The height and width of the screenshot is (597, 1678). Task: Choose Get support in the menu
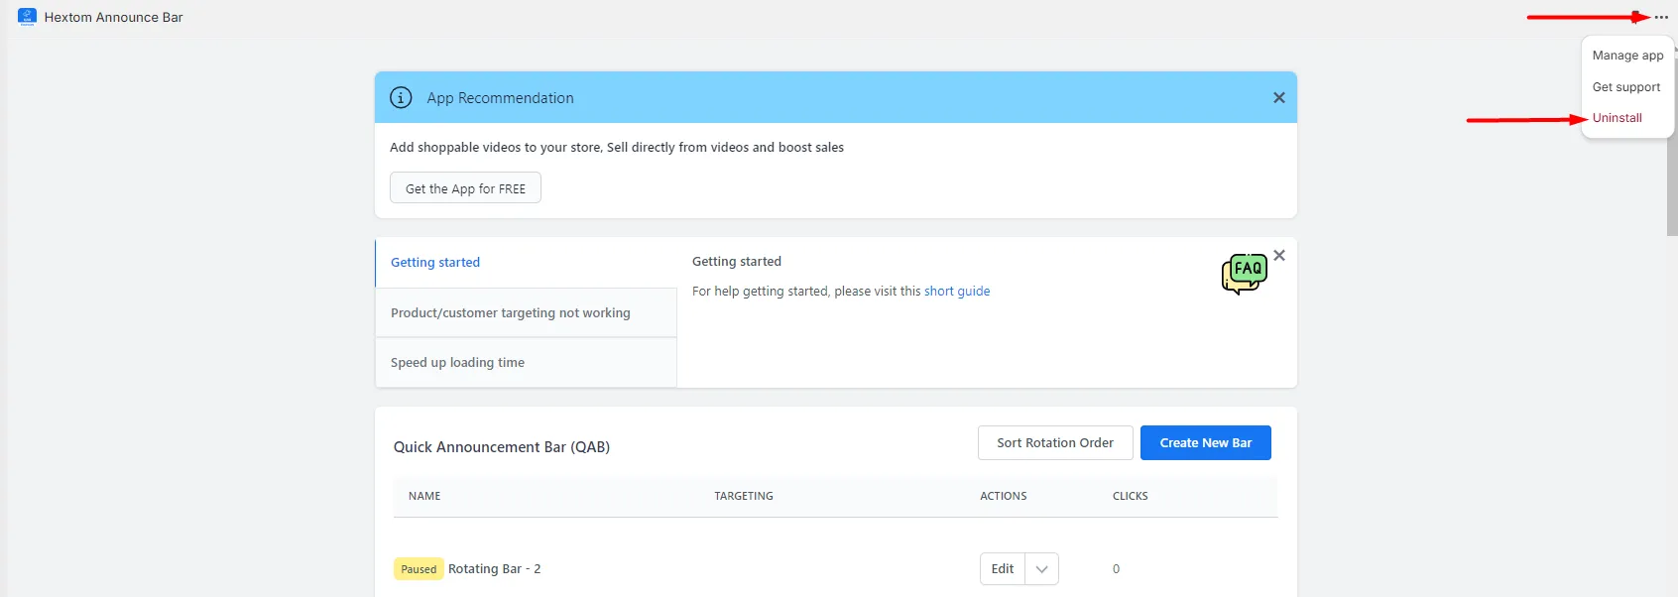point(1625,87)
